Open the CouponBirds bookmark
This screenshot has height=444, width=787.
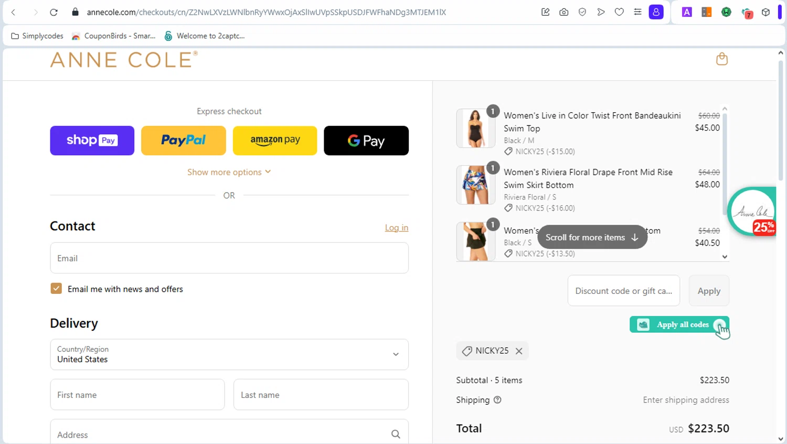pyautogui.click(x=114, y=36)
